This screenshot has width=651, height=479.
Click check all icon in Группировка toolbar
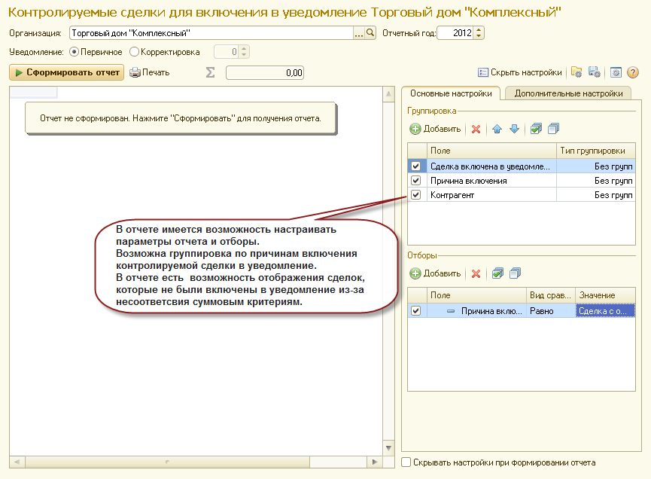click(x=536, y=130)
